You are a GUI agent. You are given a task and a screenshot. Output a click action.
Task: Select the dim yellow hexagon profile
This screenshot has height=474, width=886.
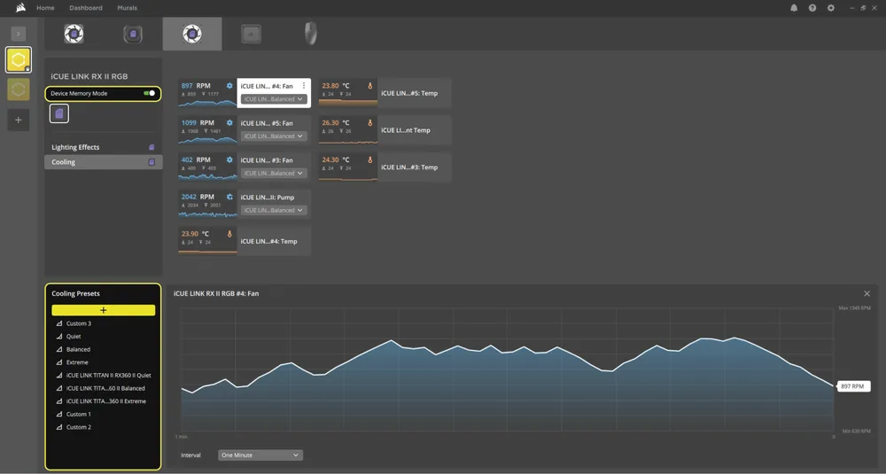(x=18, y=89)
